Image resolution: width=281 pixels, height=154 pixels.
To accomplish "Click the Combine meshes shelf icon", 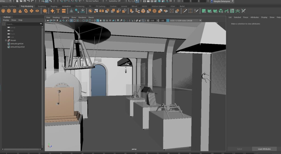I will pyautogui.click(x=90, y=11).
